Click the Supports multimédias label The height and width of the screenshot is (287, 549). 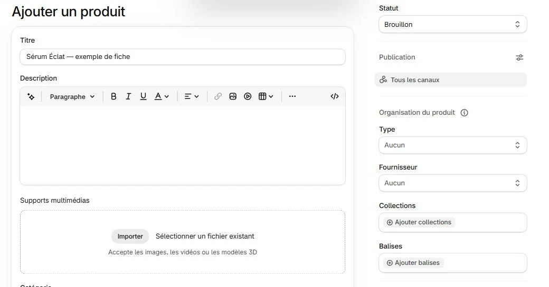54,201
